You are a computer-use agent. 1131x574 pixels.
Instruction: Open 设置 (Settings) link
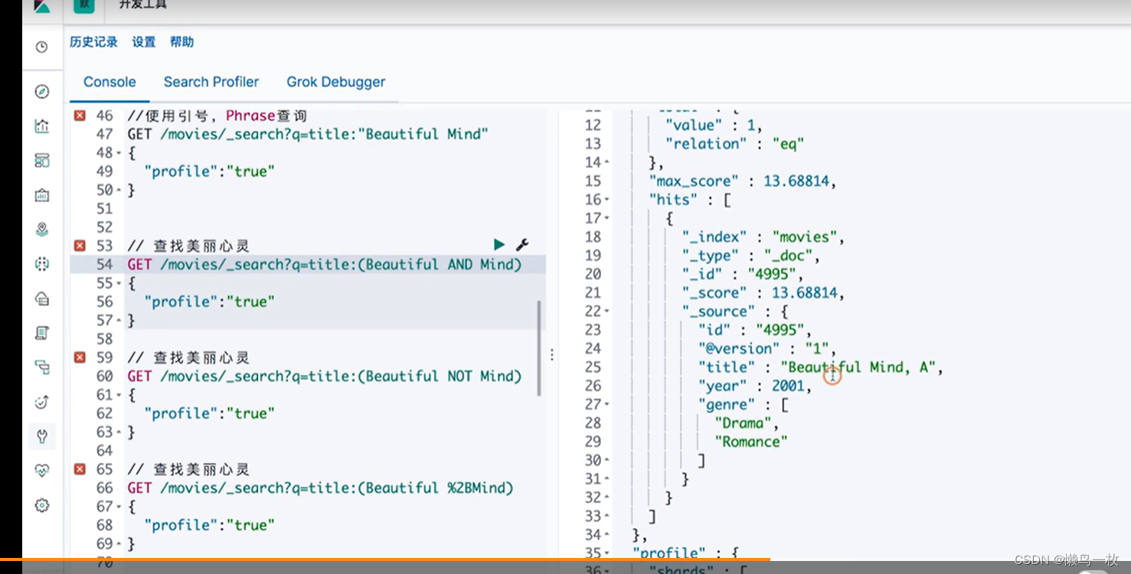click(143, 42)
